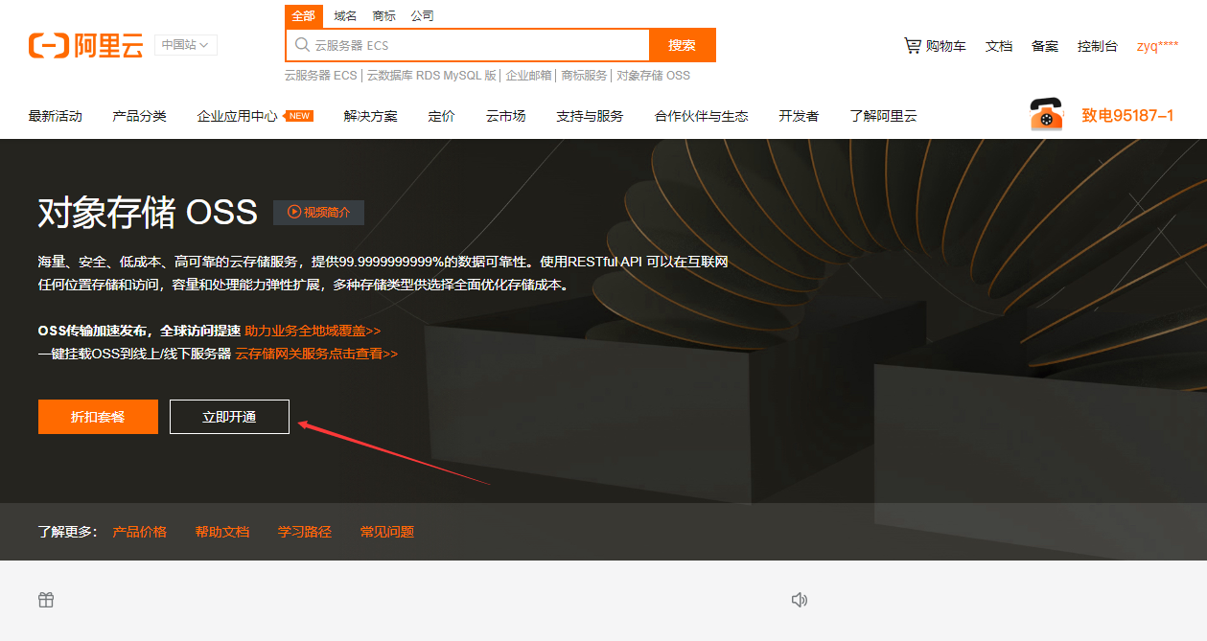Open 云数据库 RDS MySQL 版 link
This screenshot has width=1207, height=641.
(x=431, y=76)
